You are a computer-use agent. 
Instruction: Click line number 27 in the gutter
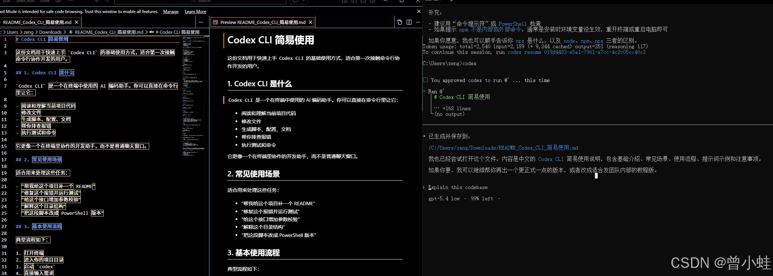pyautogui.click(x=4, y=226)
